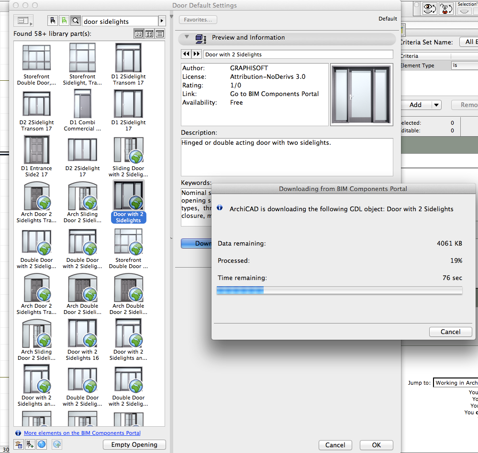The width and height of the screenshot is (478, 453).
Task: Select D2 2Sidelight Transom 17 part
Action: [x=36, y=111]
